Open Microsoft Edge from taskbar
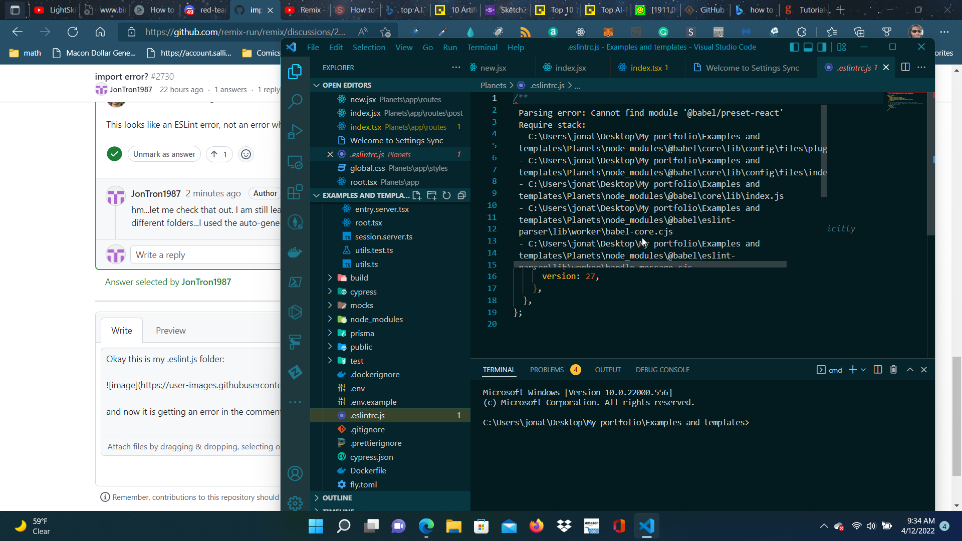This screenshot has height=541, width=962. point(426,526)
